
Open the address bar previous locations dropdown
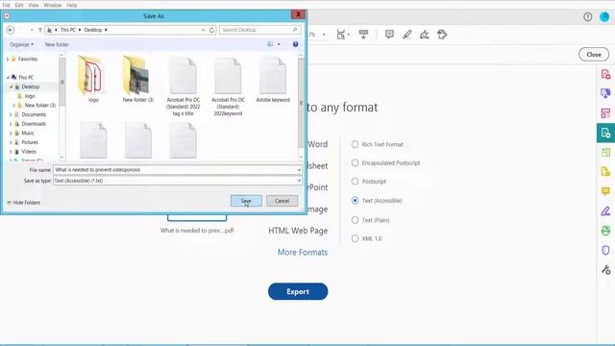coord(203,30)
